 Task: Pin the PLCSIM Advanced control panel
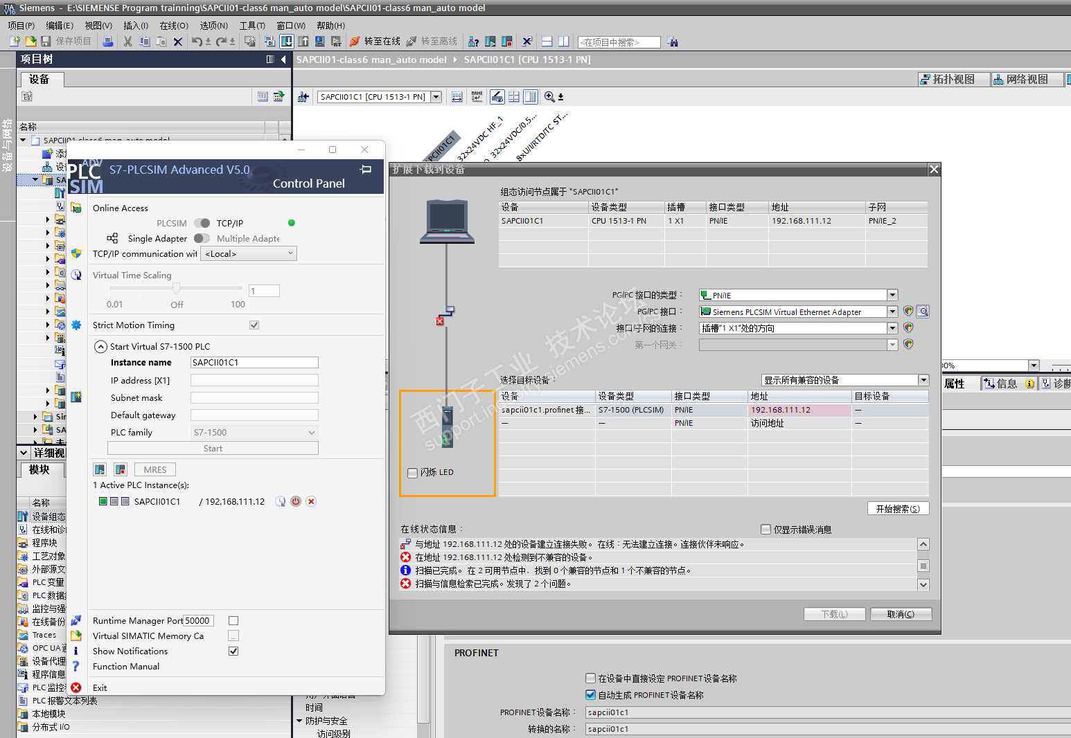366,170
